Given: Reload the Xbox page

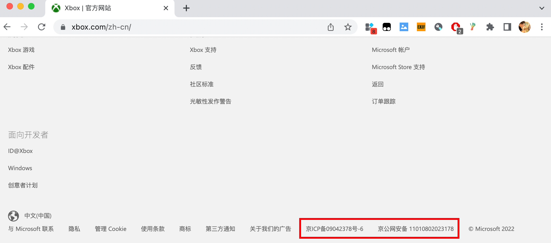Looking at the screenshot, I should click(41, 27).
